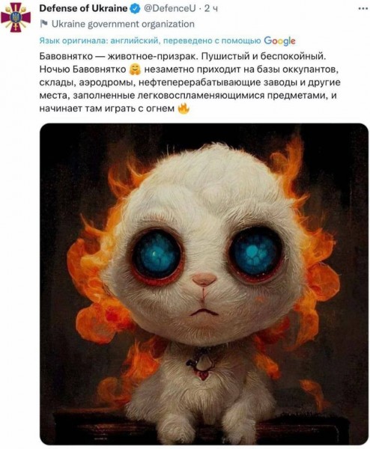Click the government flag icon
Image resolution: width=370 pixels, height=449 pixels.
43,24
